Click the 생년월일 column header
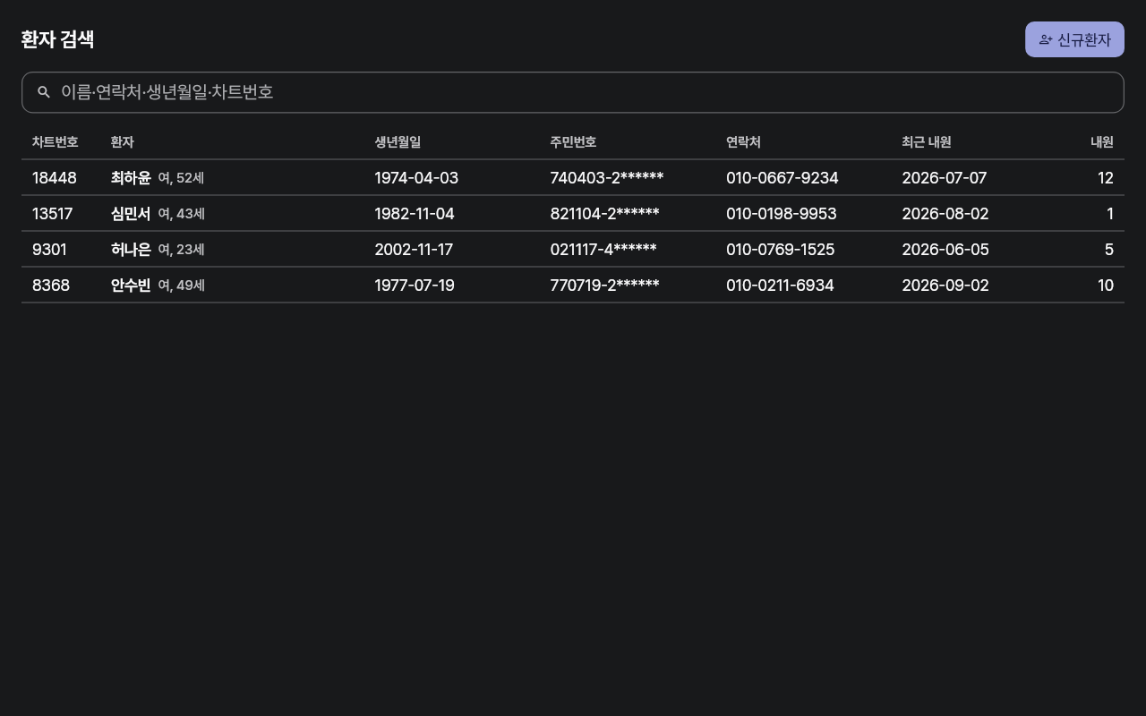This screenshot has height=716, width=1146. (398, 142)
